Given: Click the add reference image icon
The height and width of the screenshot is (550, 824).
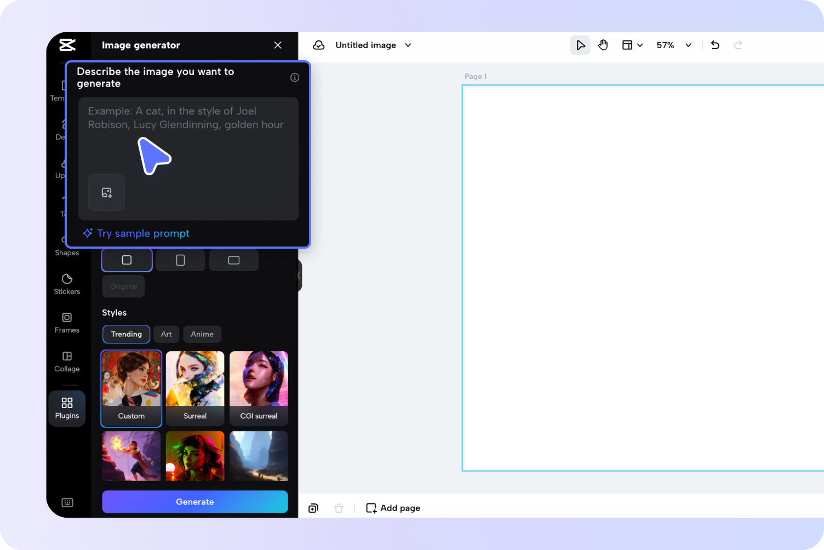Looking at the screenshot, I should (x=107, y=192).
